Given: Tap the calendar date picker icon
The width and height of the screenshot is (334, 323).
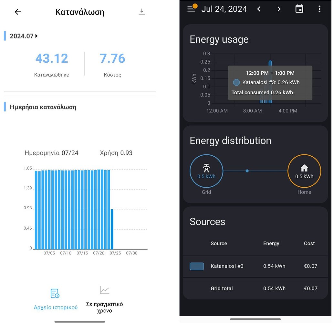Looking at the screenshot, I should 299,9.
